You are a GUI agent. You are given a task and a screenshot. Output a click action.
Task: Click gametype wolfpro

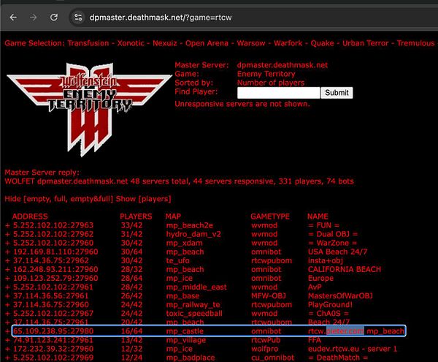(266, 349)
